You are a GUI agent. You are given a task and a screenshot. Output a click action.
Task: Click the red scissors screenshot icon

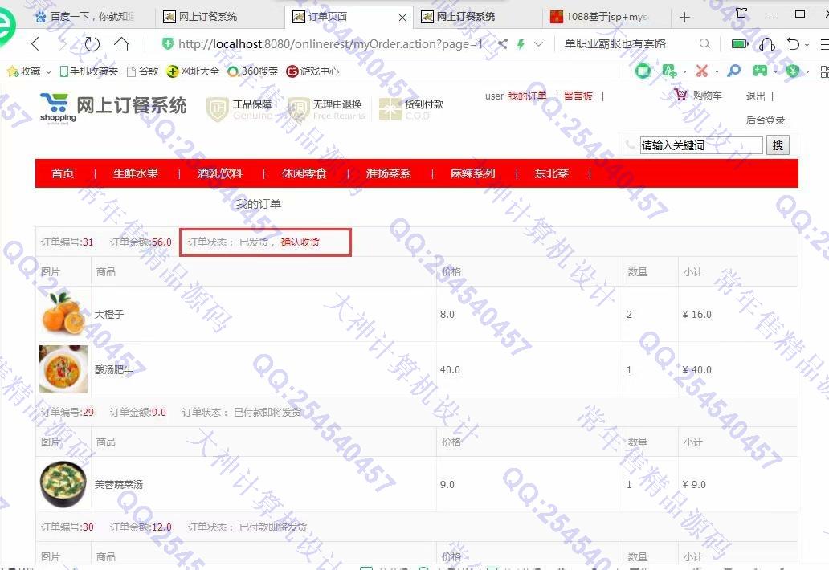(702, 71)
